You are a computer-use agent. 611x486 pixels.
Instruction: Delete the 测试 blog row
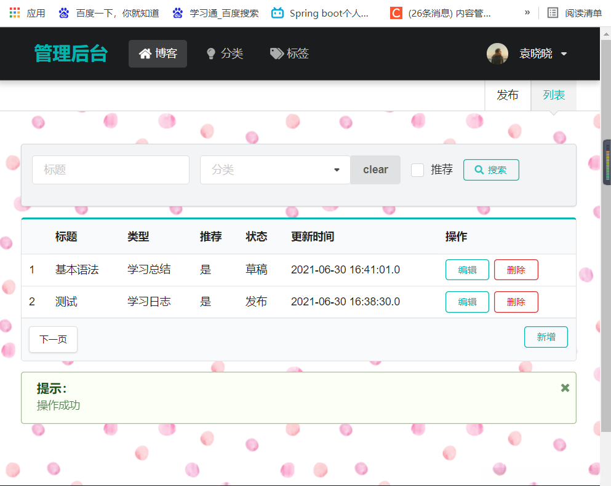click(x=516, y=302)
